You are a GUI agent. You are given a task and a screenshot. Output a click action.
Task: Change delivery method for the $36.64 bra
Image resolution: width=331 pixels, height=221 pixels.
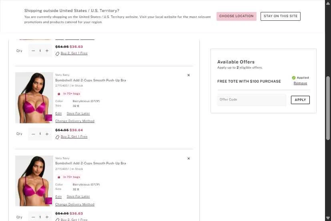tap(75, 121)
